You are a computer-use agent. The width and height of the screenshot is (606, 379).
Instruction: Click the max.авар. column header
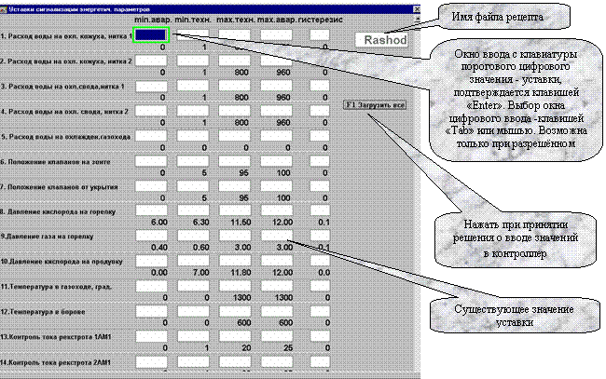278,20
